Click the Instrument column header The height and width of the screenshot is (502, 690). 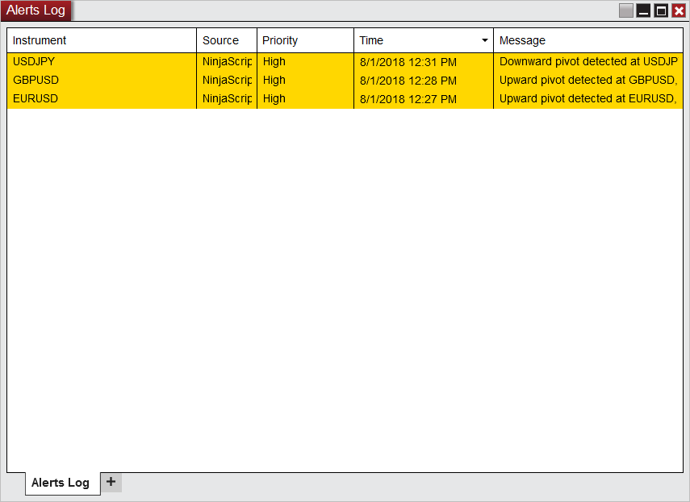[102, 40]
